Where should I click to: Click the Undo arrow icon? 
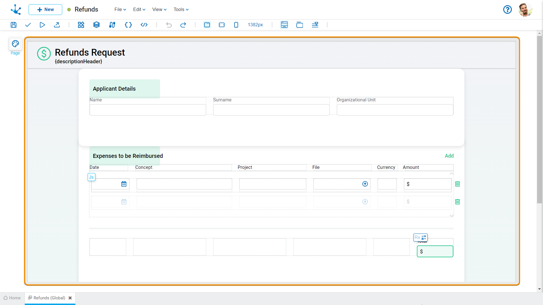[x=169, y=25]
